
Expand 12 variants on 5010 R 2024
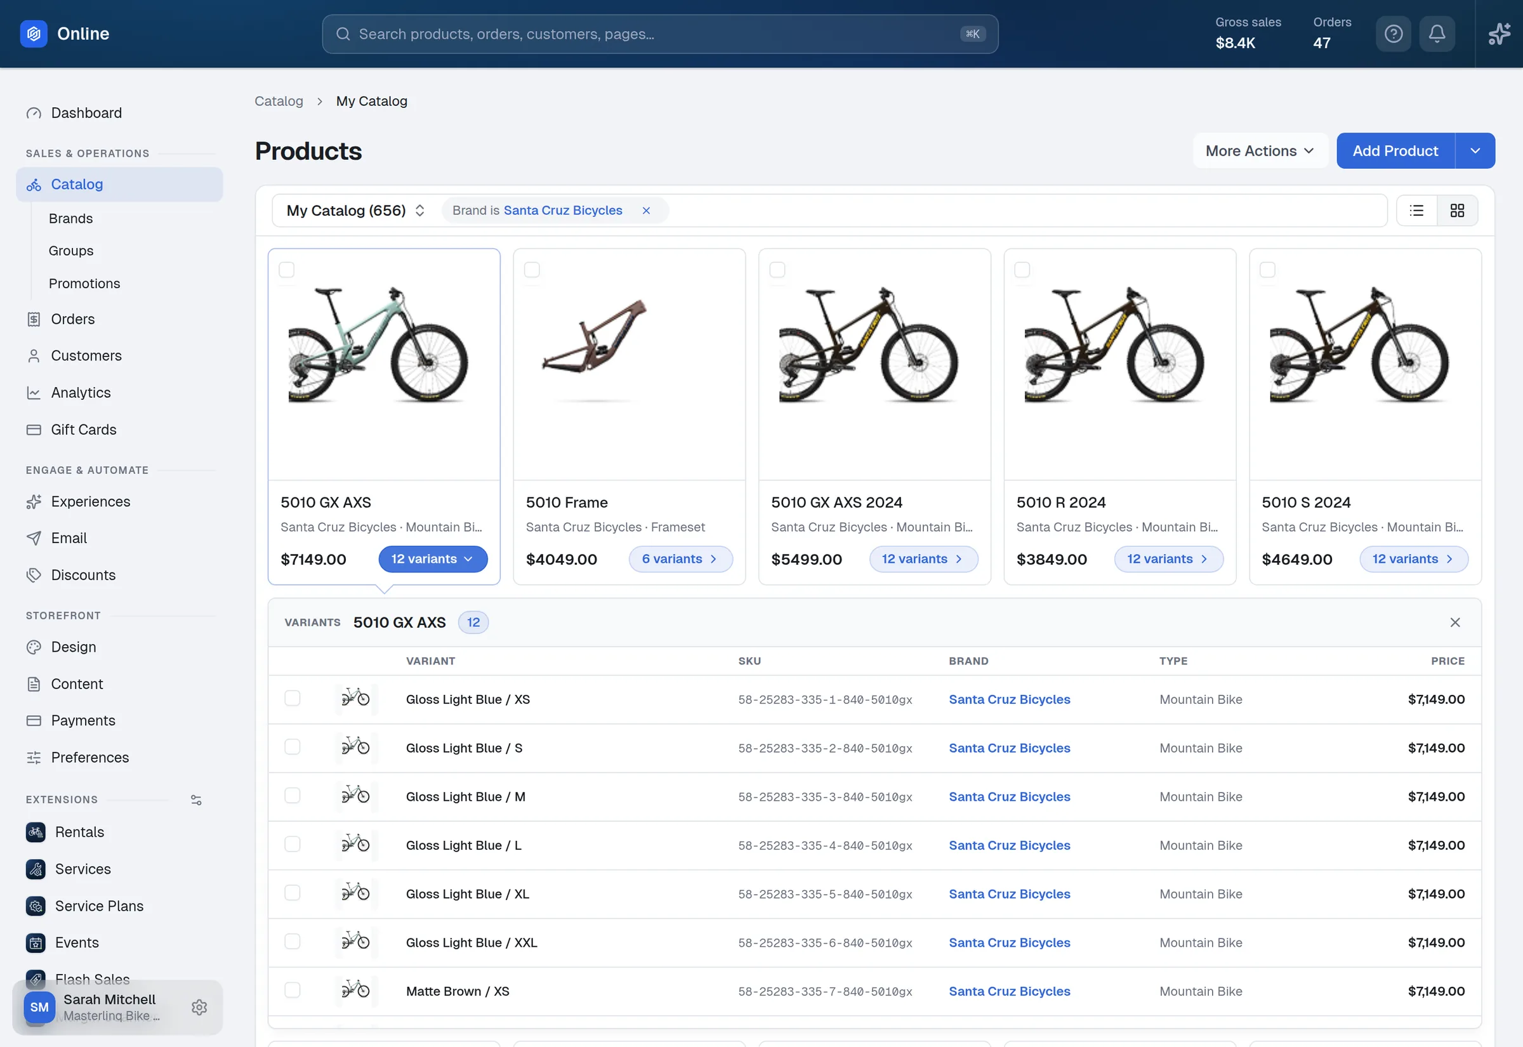[x=1169, y=559]
